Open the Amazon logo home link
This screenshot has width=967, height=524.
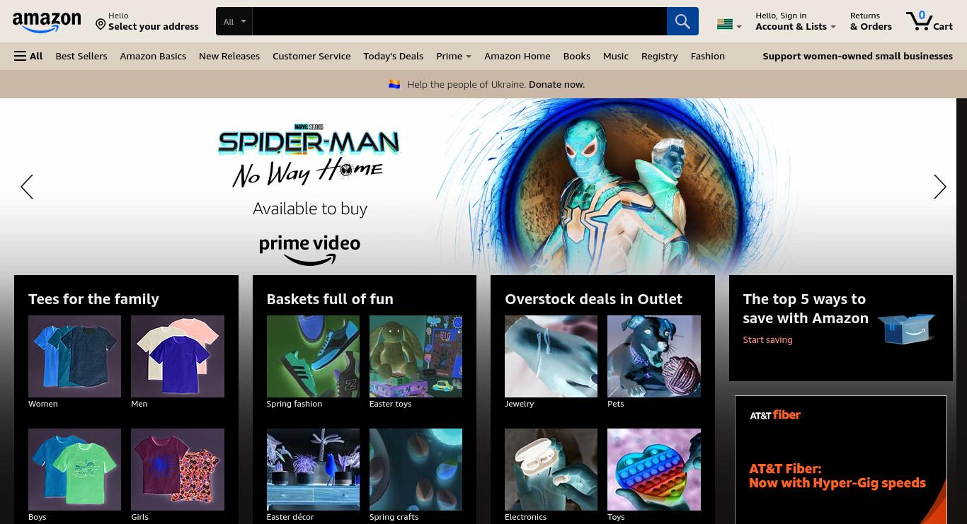click(47, 22)
